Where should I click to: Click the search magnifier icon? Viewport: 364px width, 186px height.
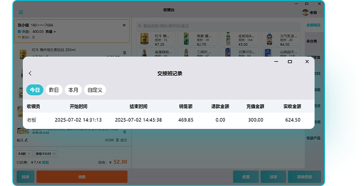[x=140, y=26]
